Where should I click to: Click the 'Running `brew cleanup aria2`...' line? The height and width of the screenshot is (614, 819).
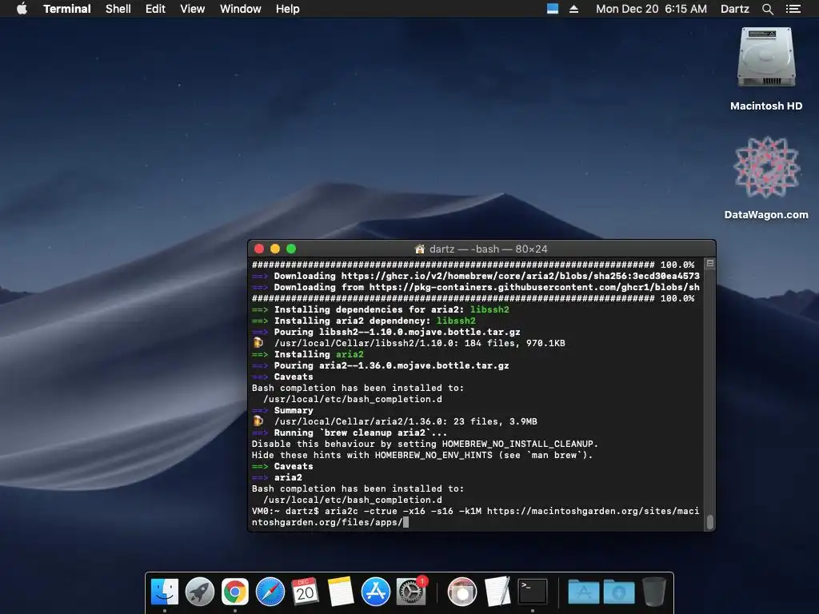click(350, 433)
